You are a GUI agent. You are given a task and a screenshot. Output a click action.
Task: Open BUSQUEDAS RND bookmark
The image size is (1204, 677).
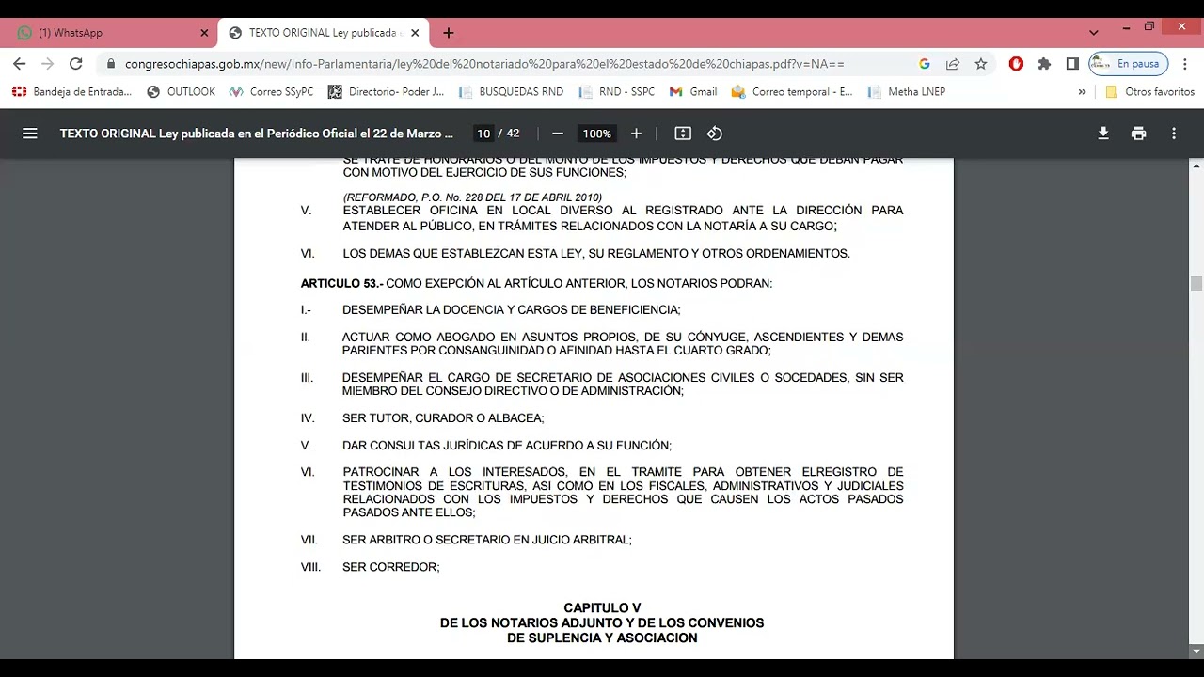point(512,92)
